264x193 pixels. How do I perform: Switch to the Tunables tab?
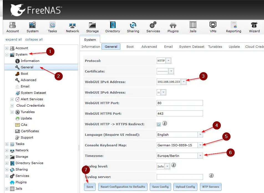click(215, 47)
